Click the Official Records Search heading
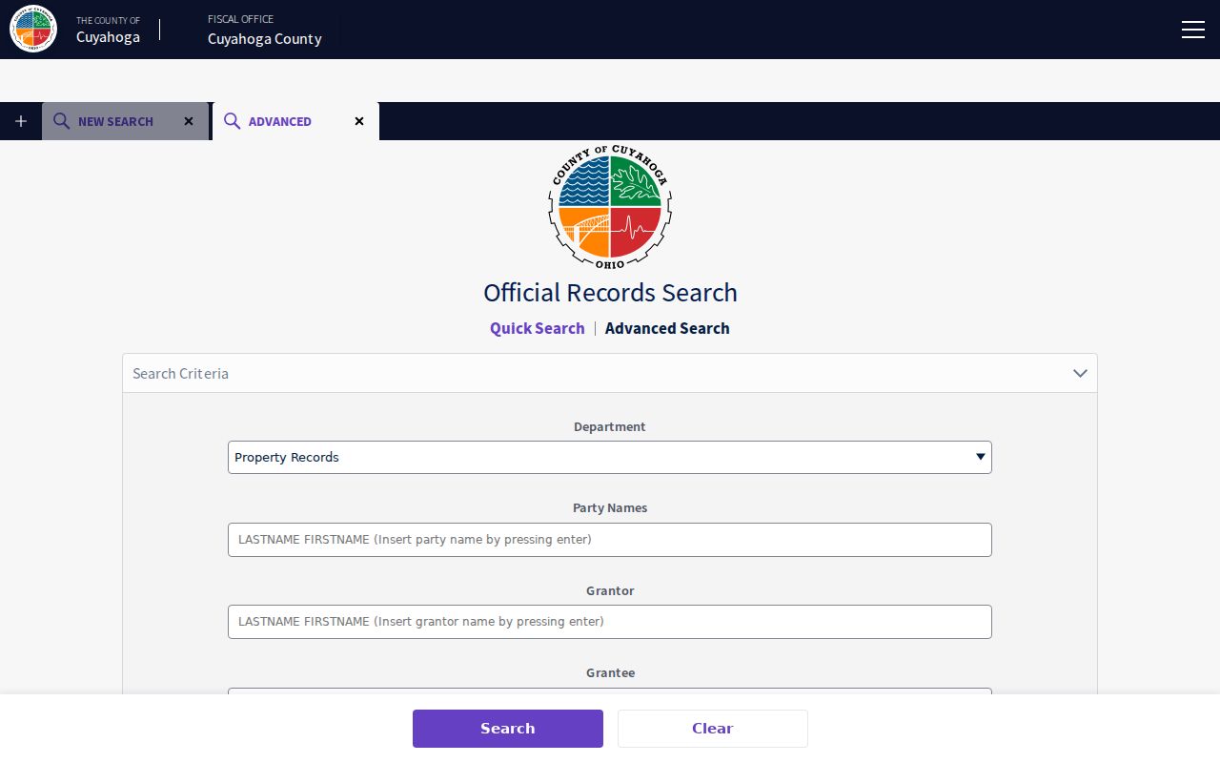 click(x=610, y=293)
